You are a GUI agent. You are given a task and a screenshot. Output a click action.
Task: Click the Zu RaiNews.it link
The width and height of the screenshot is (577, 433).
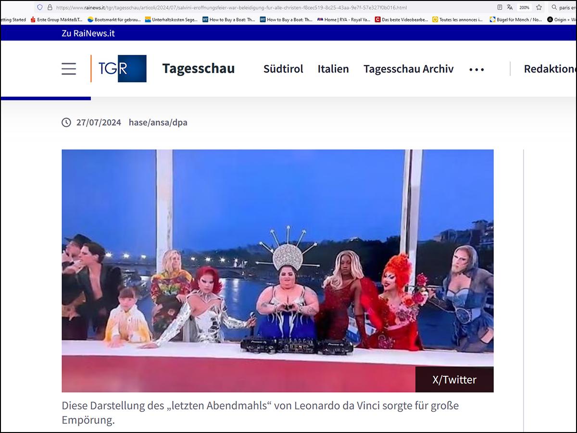(88, 33)
